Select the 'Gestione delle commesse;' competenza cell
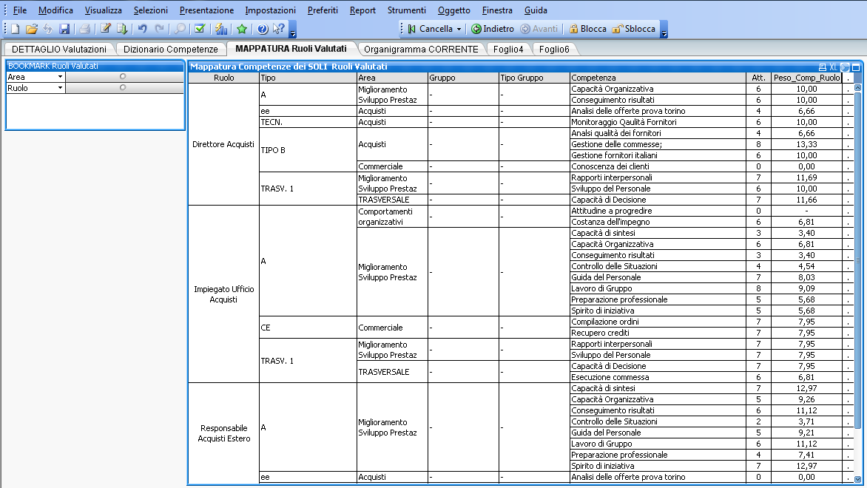The width and height of the screenshot is (867, 488). [x=658, y=144]
